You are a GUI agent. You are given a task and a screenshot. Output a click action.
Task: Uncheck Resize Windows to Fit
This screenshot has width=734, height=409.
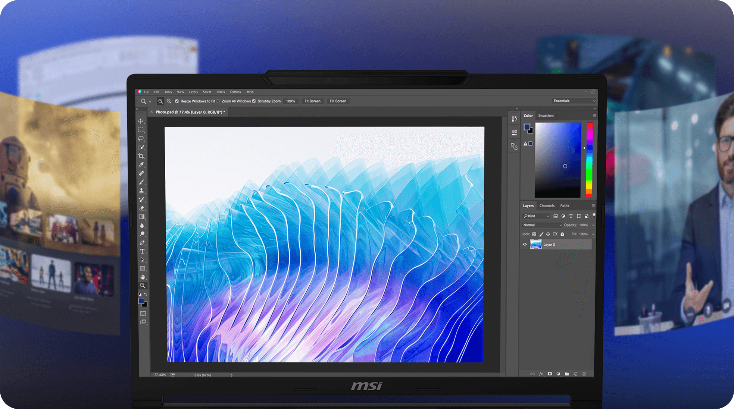click(177, 101)
